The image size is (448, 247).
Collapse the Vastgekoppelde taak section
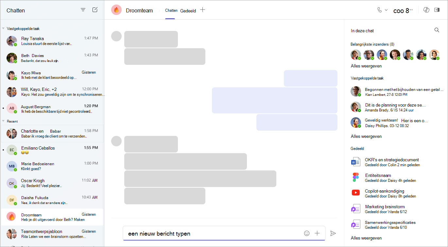click(x=3, y=29)
